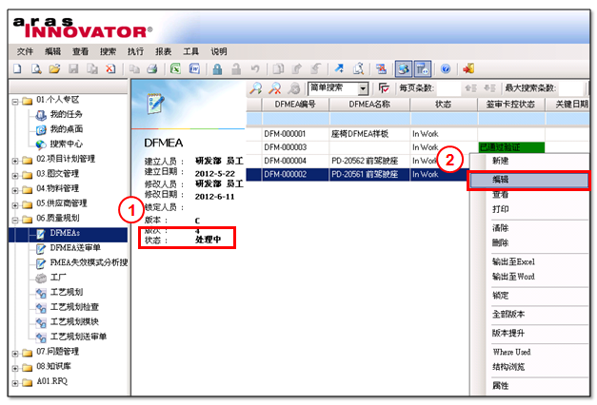Open the 报表 menu
The height and width of the screenshot is (405, 597).
click(164, 51)
